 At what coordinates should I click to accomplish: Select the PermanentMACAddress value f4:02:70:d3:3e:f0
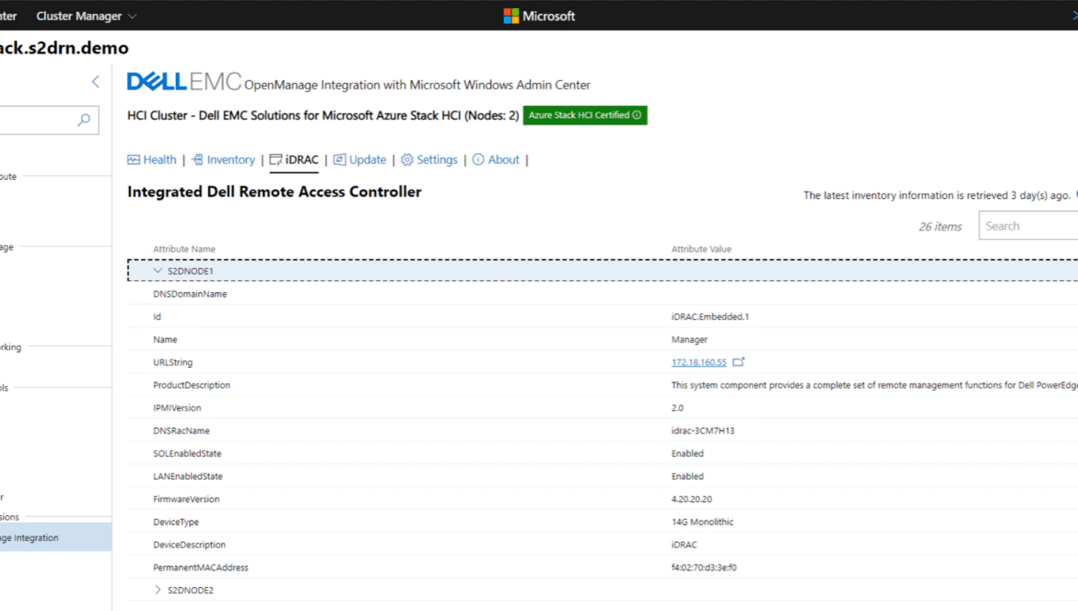click(x=704, y=567)
